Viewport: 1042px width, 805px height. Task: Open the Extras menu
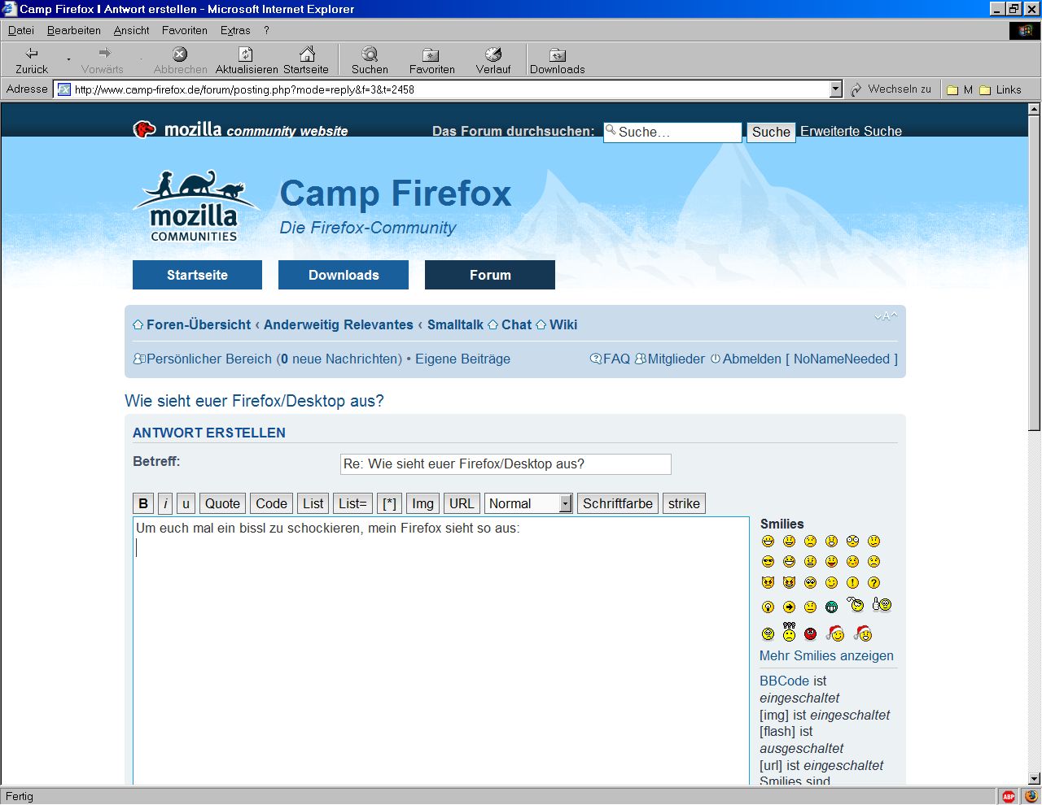(x=235, y=30)
